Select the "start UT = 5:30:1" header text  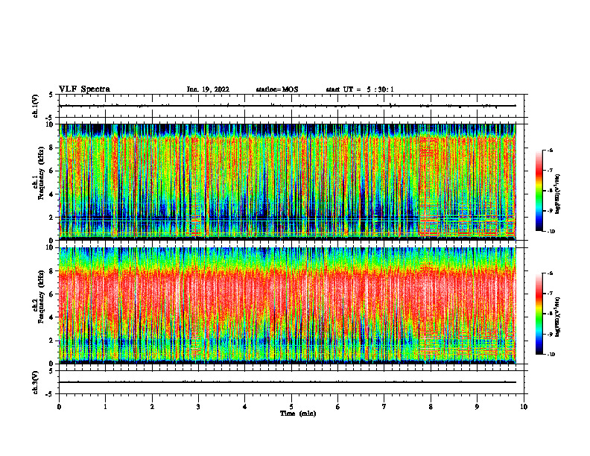point(360,89)
